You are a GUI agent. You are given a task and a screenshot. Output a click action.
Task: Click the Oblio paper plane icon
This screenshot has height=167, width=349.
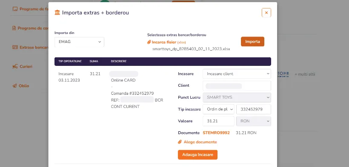coord(15,86)
